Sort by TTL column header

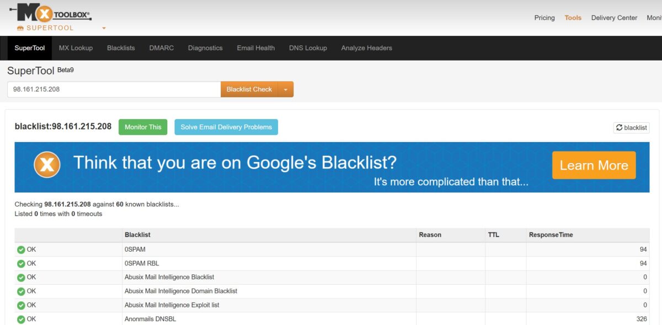pos(493,235)
